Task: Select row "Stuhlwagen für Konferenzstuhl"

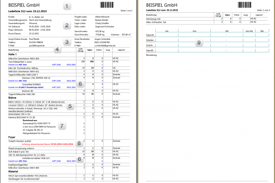Action: (x=69, y=179)
